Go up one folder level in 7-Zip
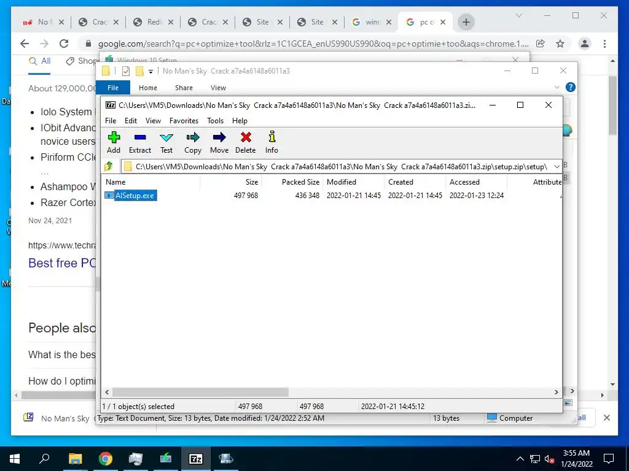The image size is (629, 471). [x=109, y=166]
